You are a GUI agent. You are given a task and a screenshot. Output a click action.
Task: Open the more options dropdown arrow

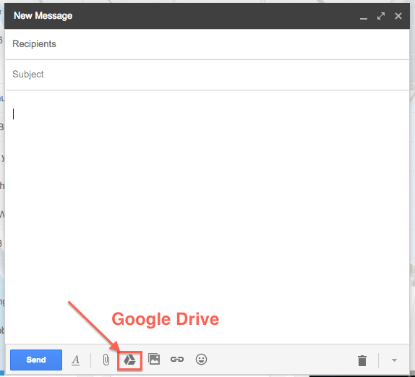pyautogui.click(x=394, y=360)
